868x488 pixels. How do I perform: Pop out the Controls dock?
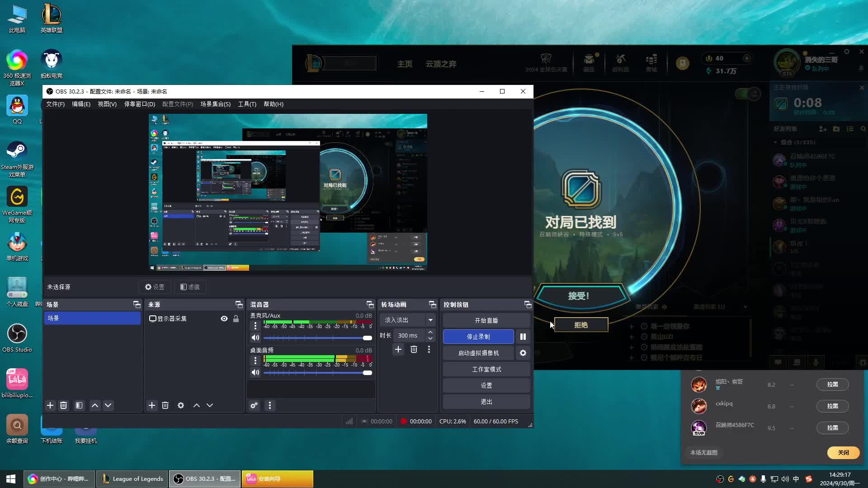pos(528,305)
